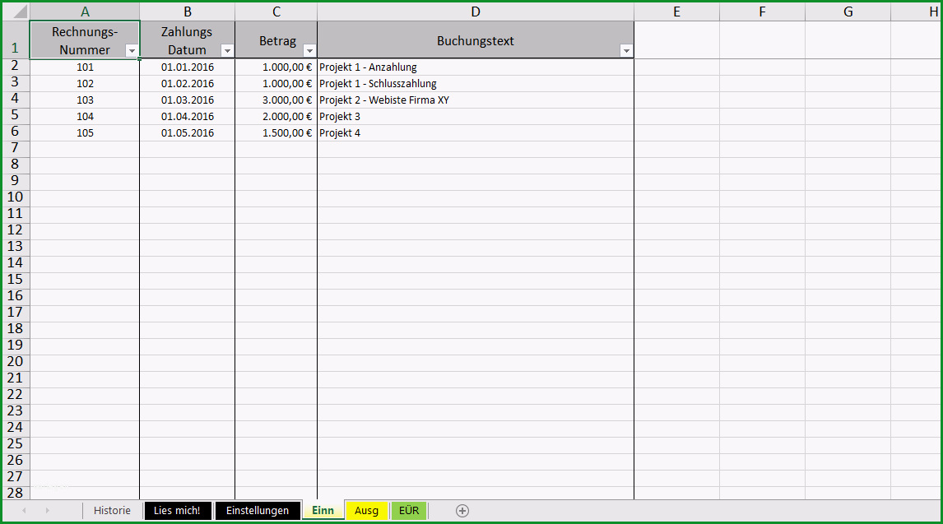Viewport: 943px width, 524px height.
Task: Select row 2 header
Action: coord(15,67)
